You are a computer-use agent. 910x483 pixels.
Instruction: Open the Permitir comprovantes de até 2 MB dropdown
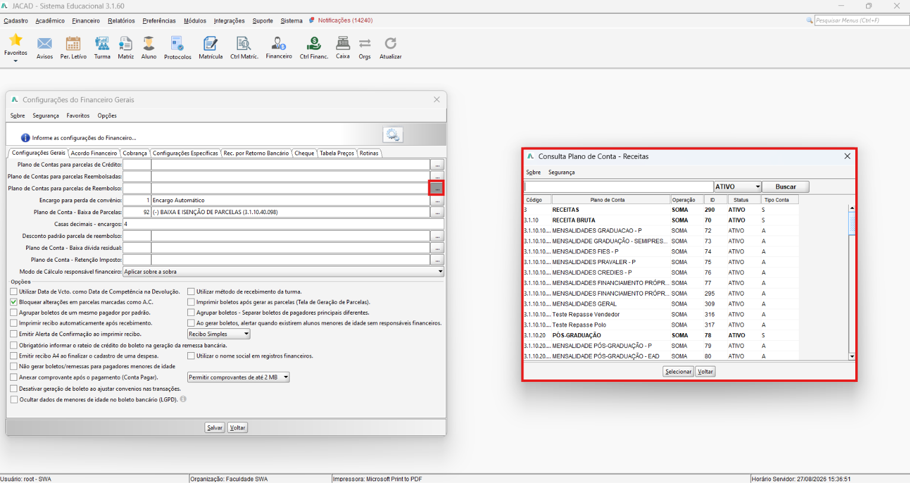point(239,377)
